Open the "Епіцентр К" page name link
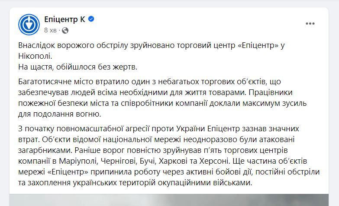339x206 pixels. coord(65,19)
